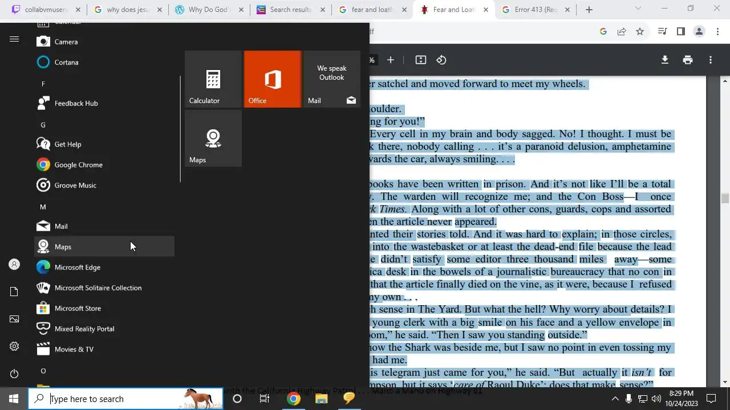Image resolution: width=730 pixels, height=410 pixels.
Task: Jump to letter M group header
Action: coord(104,207)
